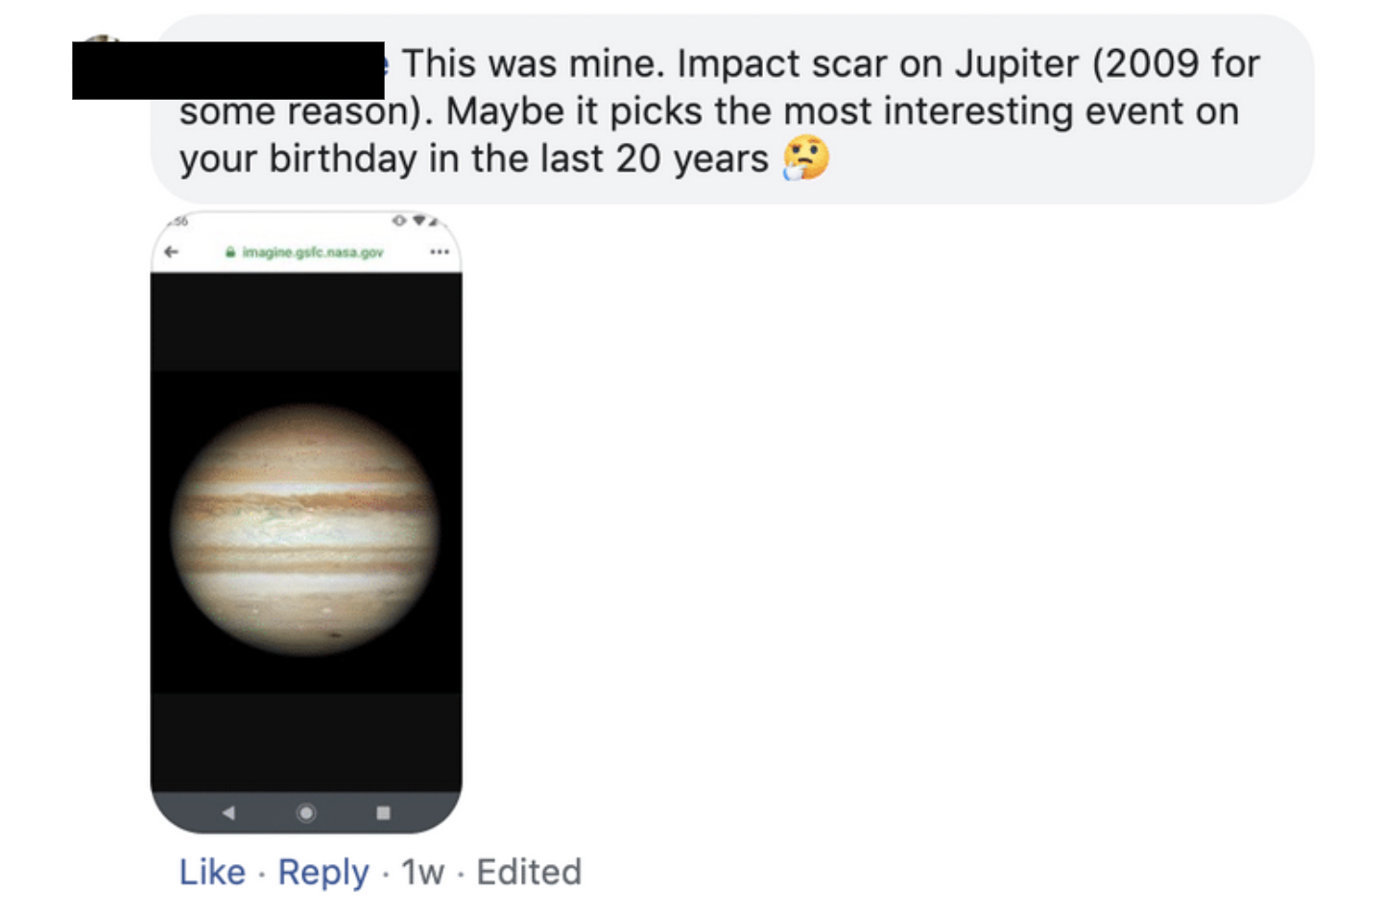The image size is (1384, 916).
Task: Click the eye icon in the phone status bar
Action: (x=399, y=221)
